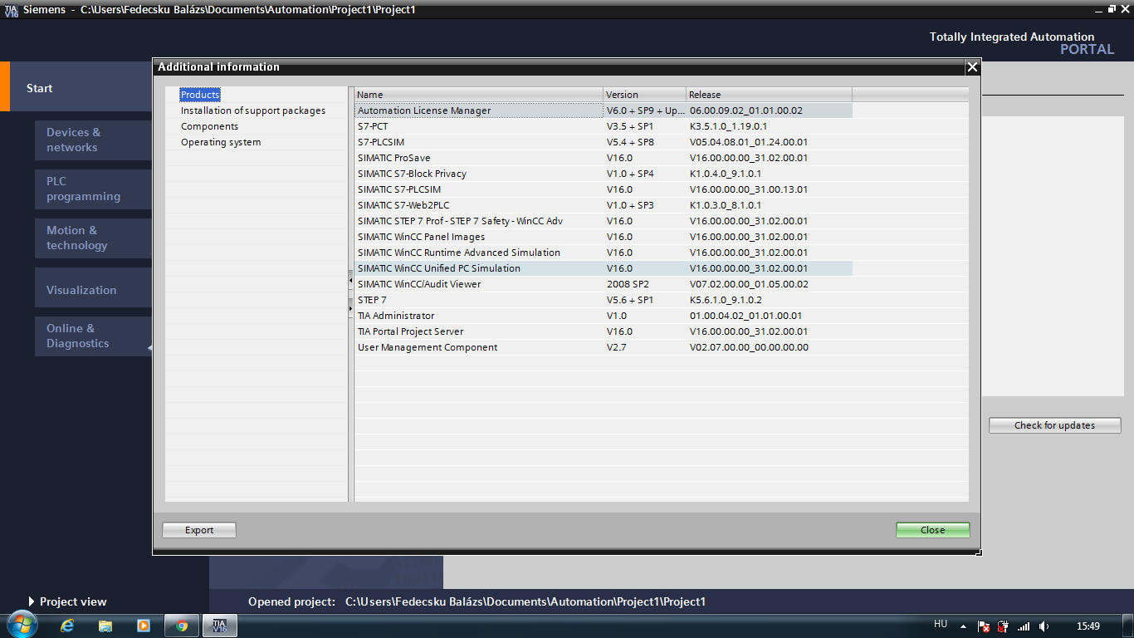The width and height of the screenshot is (1134, 638).
Task: Sort table by Name column header
Action: (x=479, y=95)
